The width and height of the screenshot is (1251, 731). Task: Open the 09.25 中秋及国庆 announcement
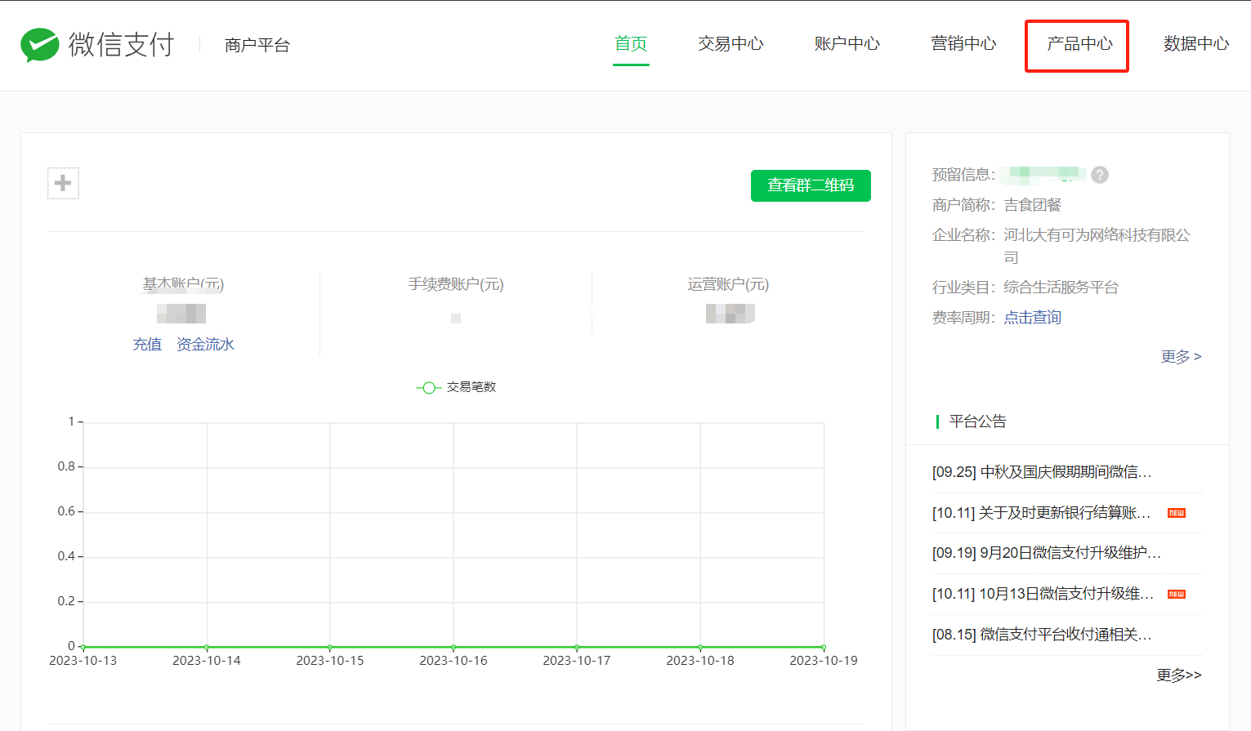(x=1042, y=472)
